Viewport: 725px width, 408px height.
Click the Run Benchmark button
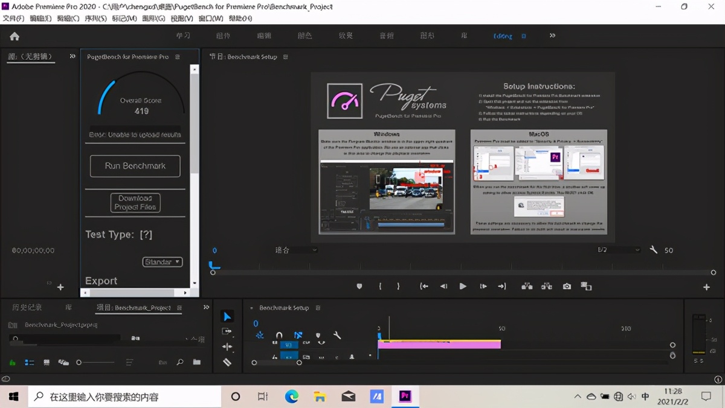[x=135, y=166]
